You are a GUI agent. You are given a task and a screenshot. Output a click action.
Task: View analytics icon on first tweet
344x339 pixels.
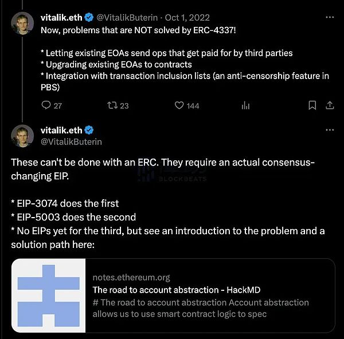tap(245, 105)
